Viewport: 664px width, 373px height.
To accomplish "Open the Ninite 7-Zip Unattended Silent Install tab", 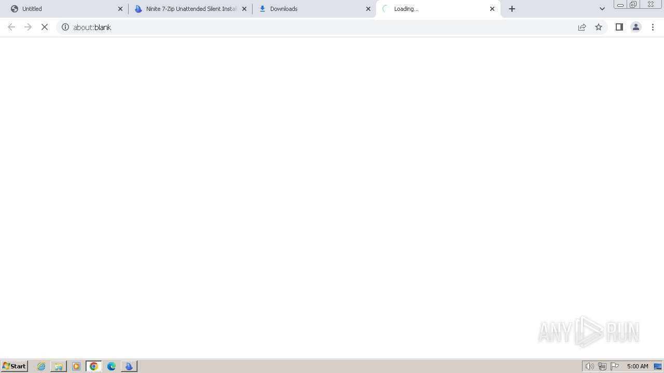I will tap(190, 9).
